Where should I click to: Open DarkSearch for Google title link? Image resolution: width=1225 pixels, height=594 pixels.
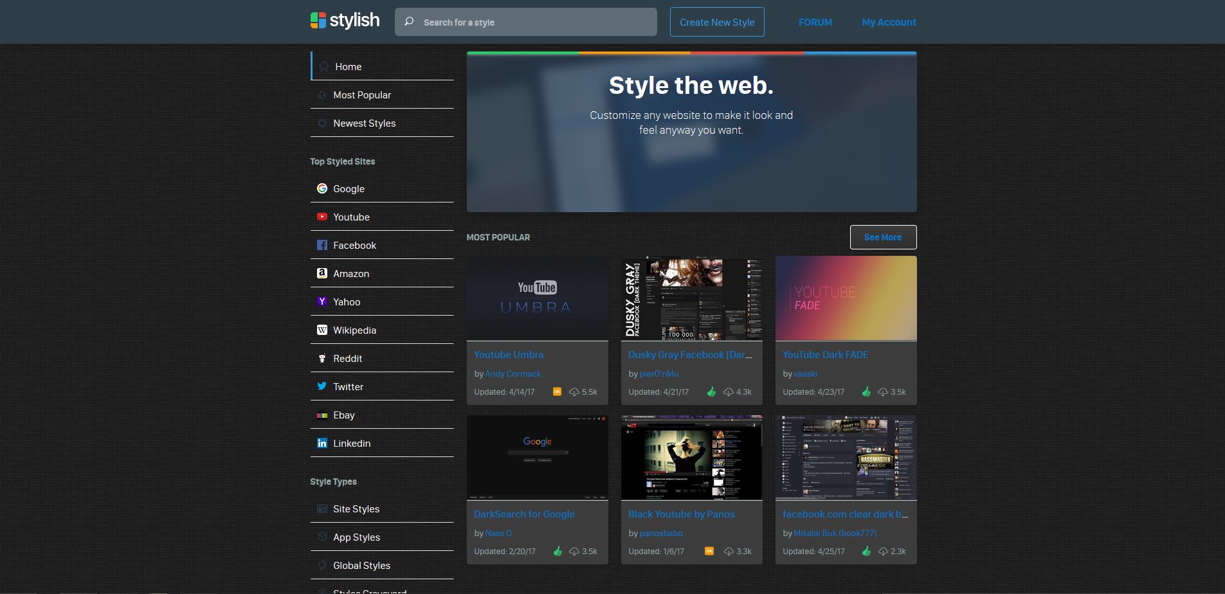click(524, 514)
